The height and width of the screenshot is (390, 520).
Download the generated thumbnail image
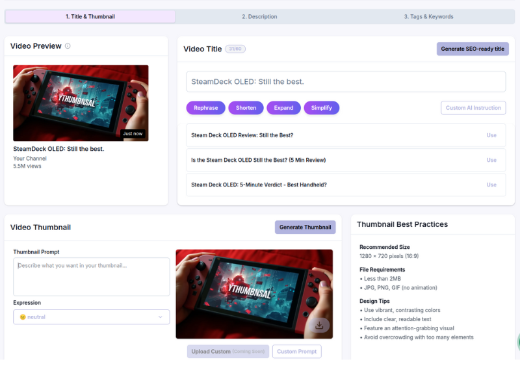coord(319,326)
